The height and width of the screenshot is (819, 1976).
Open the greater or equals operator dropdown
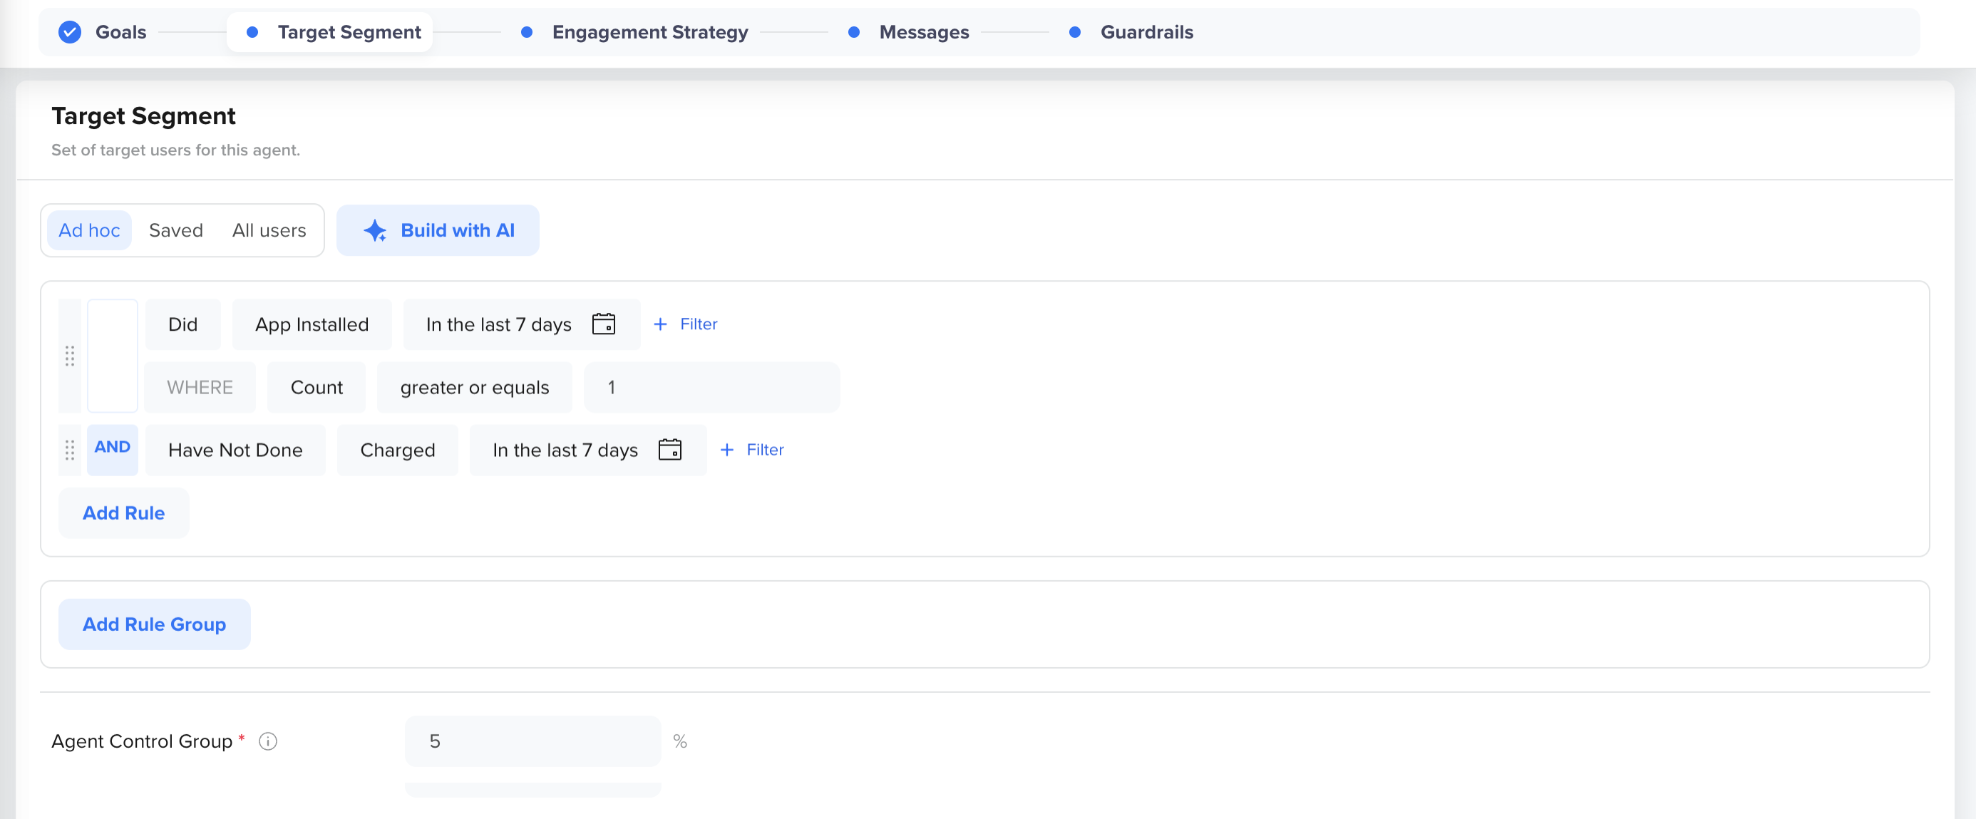[x=475, y=387]
